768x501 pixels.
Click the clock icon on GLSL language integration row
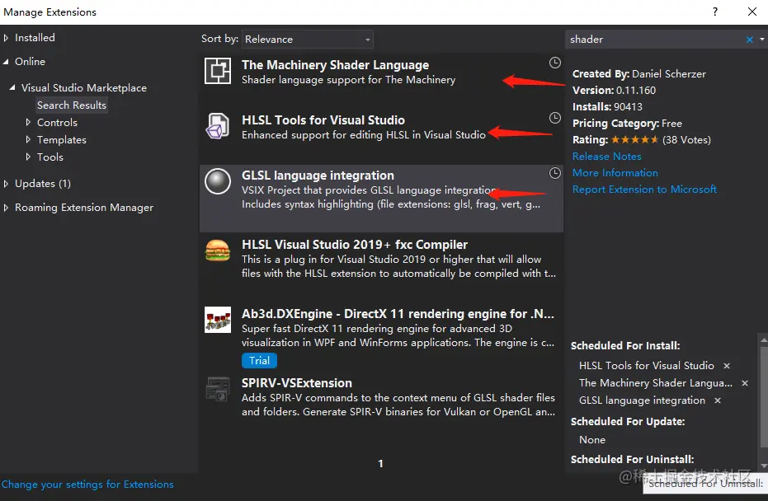tap(554, 173)
